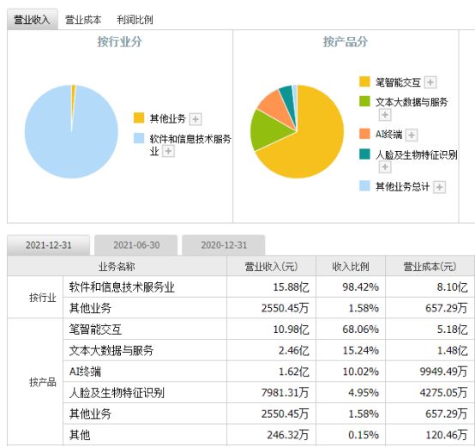Expand plus icon under 软件和信息技术服务业 legend
The image size is (475, 447).
coord(168,151)
